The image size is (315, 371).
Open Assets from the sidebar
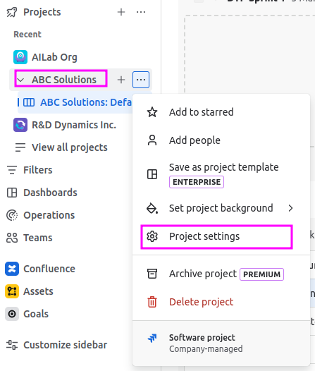tap(30, 291)
